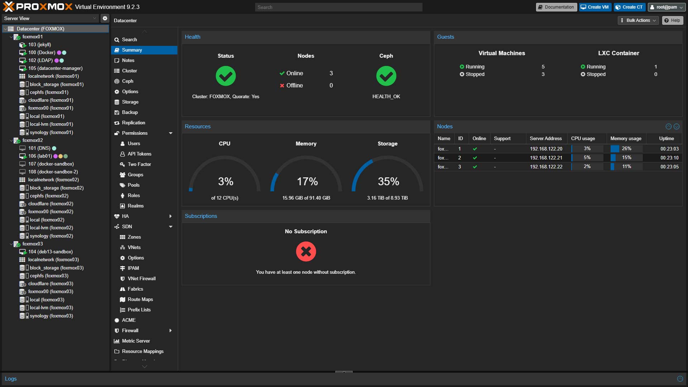Collapse the SDN submenu arrow
Viewport: 688px width, 387px height.
171,227
